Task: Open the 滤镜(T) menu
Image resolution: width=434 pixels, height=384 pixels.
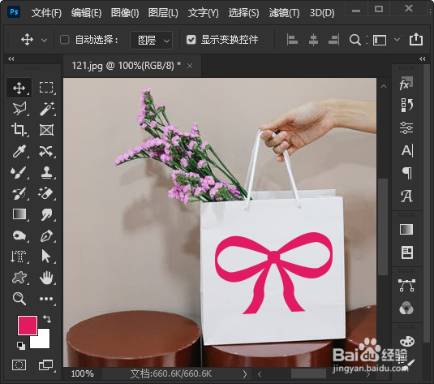Action: pyautogui.click(x=284, y=13)
